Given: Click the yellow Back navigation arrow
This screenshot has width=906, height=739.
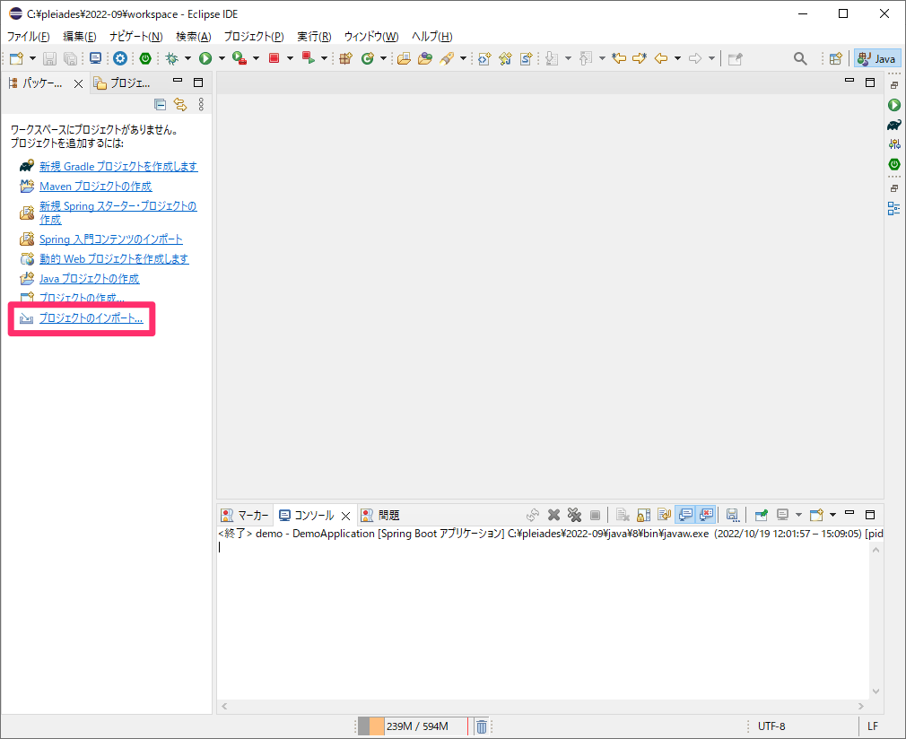Looking at the screenshot, I should coord(661,58).
